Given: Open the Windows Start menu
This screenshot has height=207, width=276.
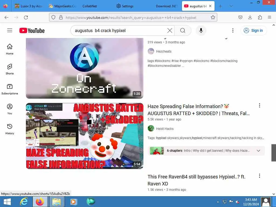Looking at the screenshot, I should (x=7, y=202).
